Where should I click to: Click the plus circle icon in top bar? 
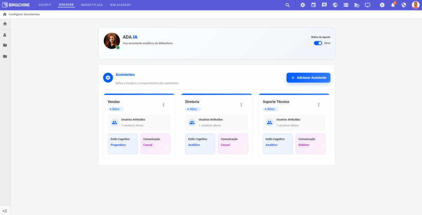[382, 5]
